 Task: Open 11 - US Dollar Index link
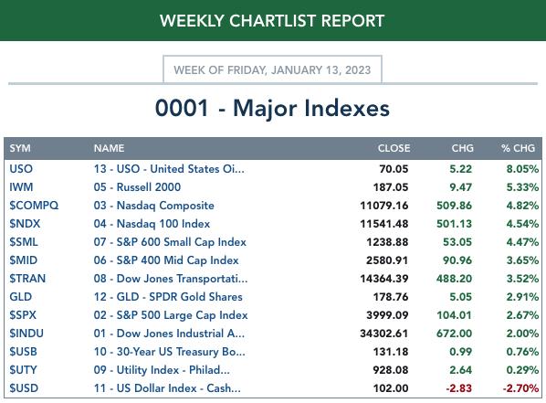coord(167,388)
